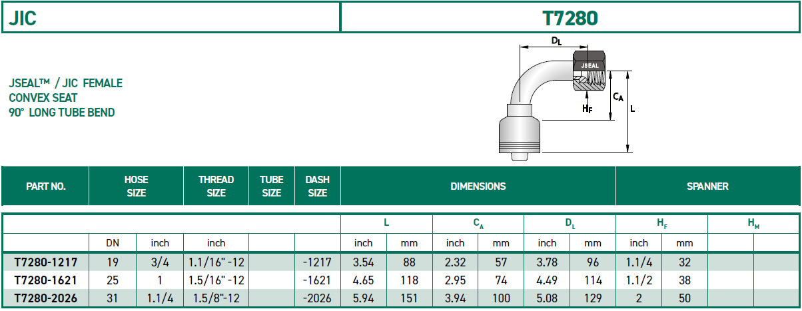The image size is (802, 311).
Task: Click L inch value 3.54
Action: coord(363,262)
